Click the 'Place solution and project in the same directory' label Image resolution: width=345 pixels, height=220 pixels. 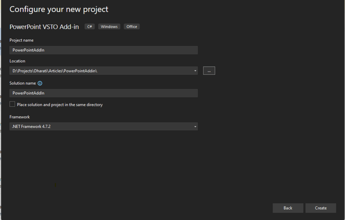pyautogui.click(x=60, y=105)
